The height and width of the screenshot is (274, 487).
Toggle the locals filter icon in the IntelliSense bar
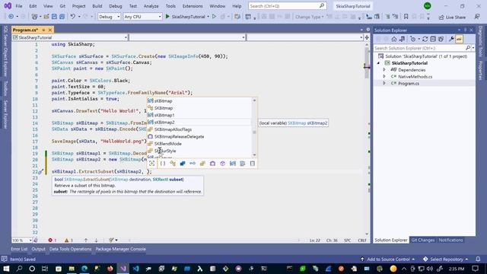tap(232, 164)
